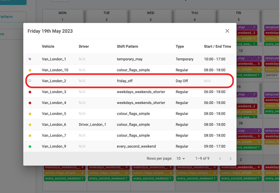Click the yellow dot beside Van_London_6

30,125
